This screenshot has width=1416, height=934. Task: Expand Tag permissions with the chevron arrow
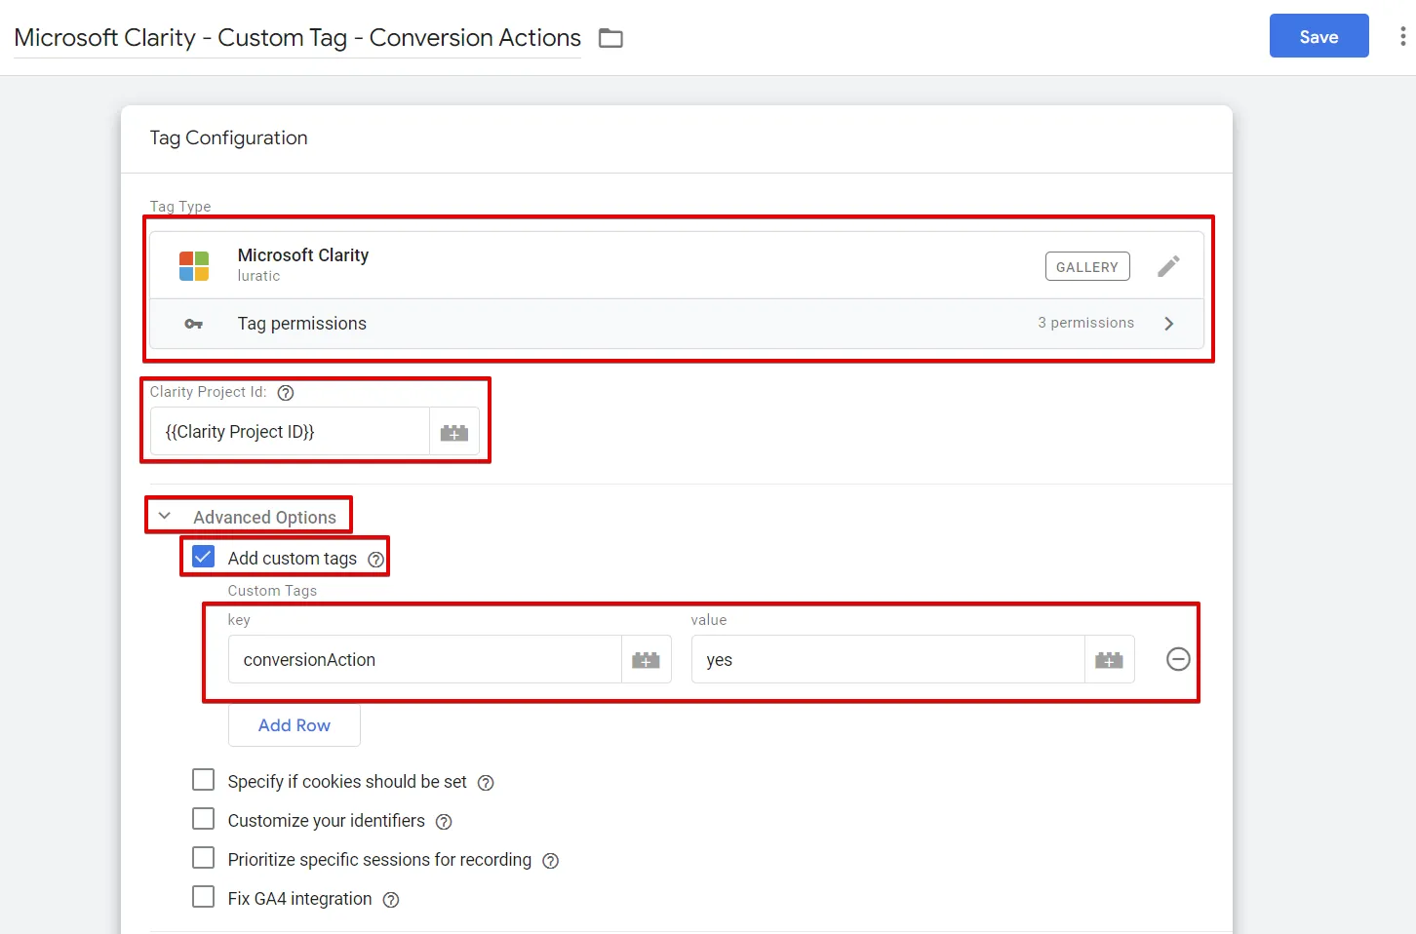pyautogui.click(x=1168, y=324)
